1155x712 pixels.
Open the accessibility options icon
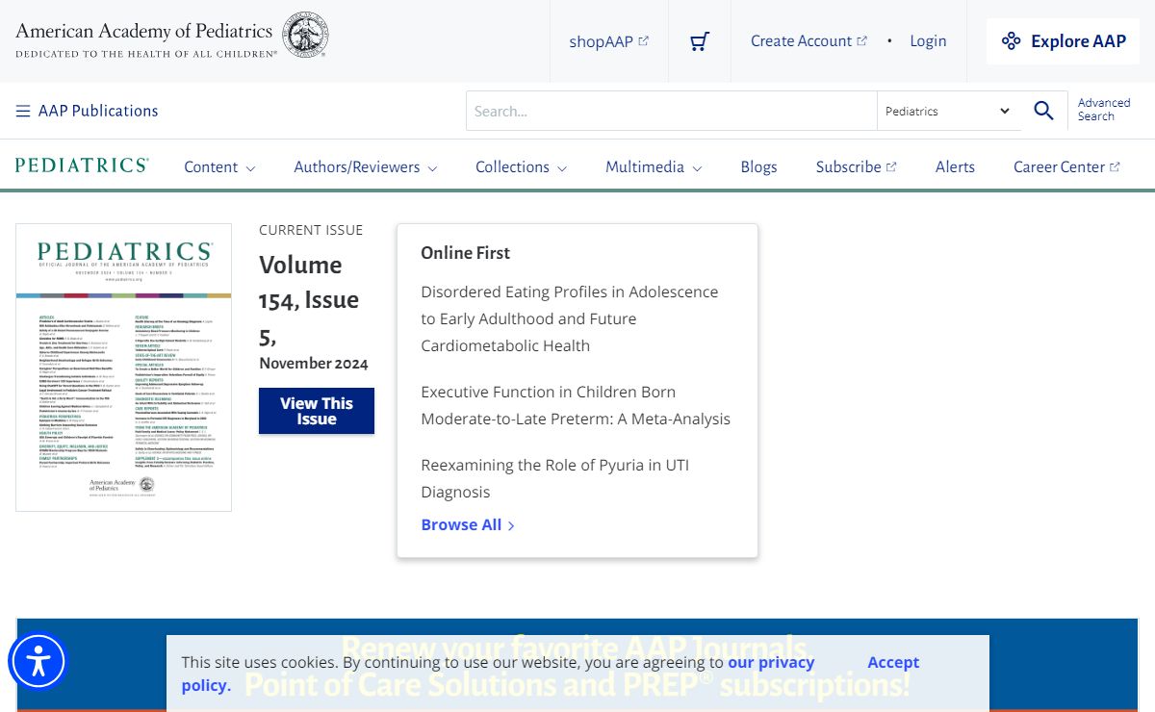38,661
